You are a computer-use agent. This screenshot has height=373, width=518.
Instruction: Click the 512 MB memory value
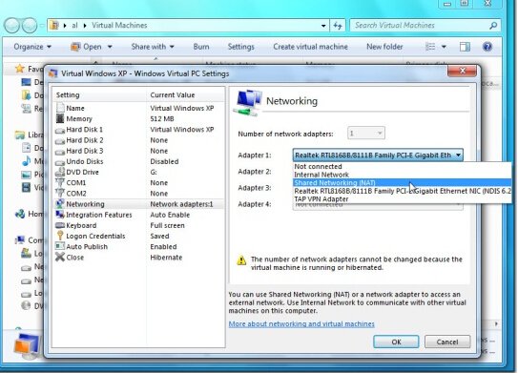pyautogui.click(x=162, y=118)
